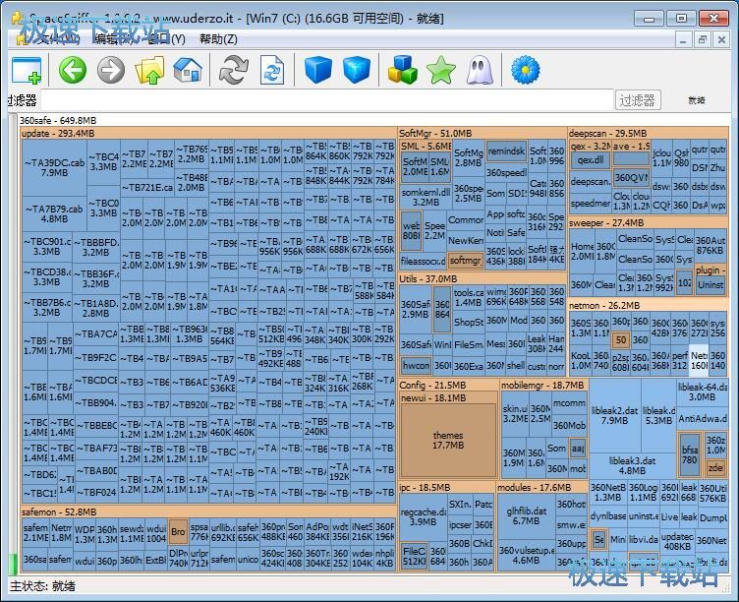Select the deepscan - 29.5MB folder header
The image size is (739, 602).
648,134
